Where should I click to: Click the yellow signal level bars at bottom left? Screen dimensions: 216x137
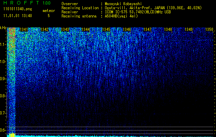pos(12,135)
